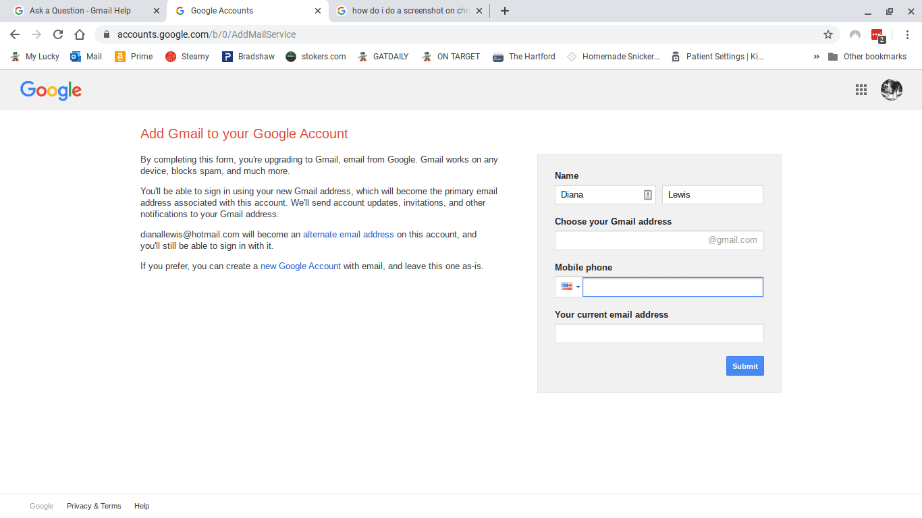This screenshot has height=518, width=922.
Task: Go back with the browser back arrow
Action: tap(15, 34)
